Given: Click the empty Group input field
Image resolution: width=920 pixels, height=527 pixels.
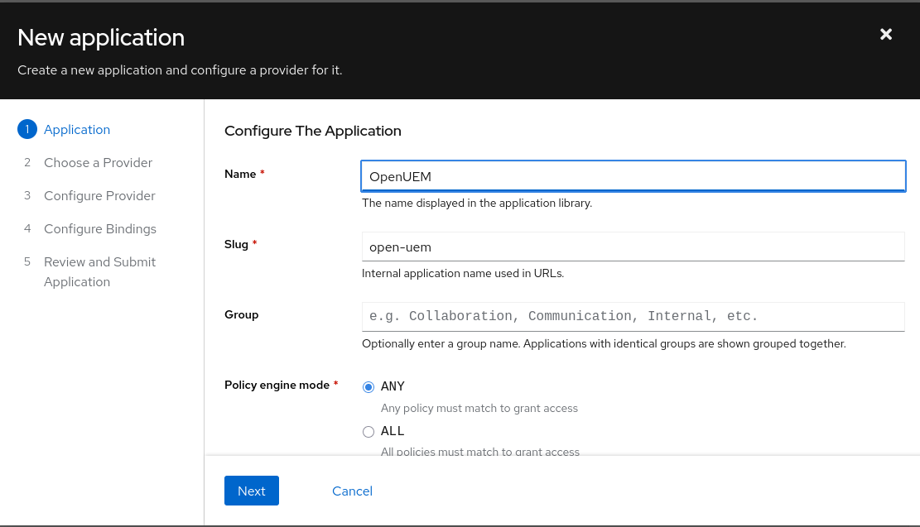Looking at the screenshot, I should 633,316.
